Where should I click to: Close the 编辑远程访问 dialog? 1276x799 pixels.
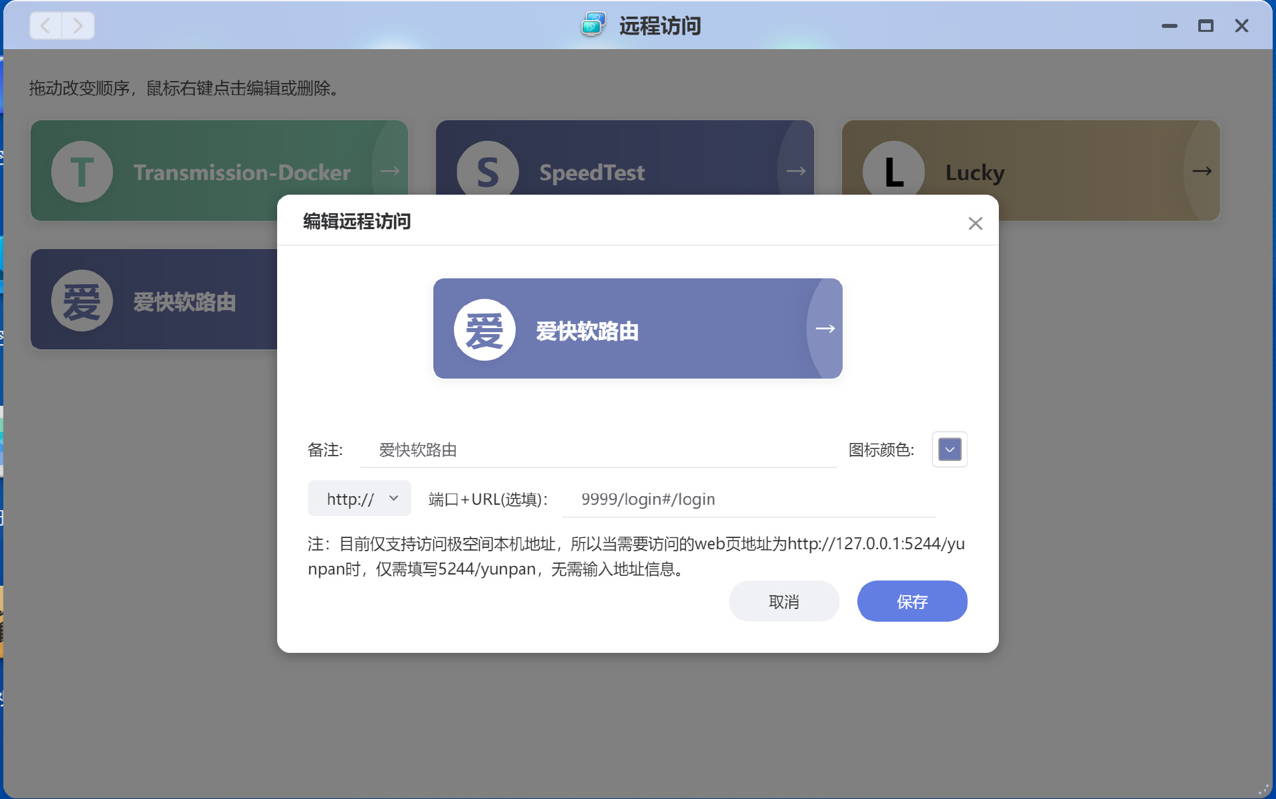click(975, 223)
